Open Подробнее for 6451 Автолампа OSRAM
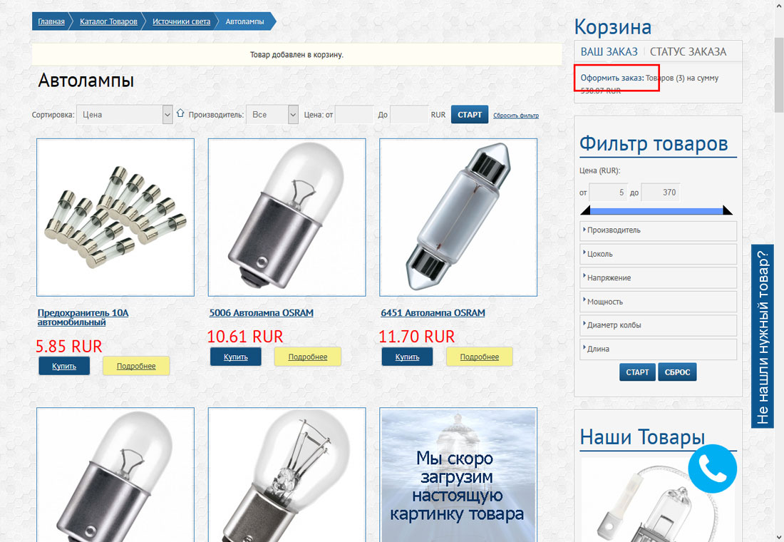Image resolution: width=784 pixels, height=542 pixels. pyautogui.click(x=480, y=357)
